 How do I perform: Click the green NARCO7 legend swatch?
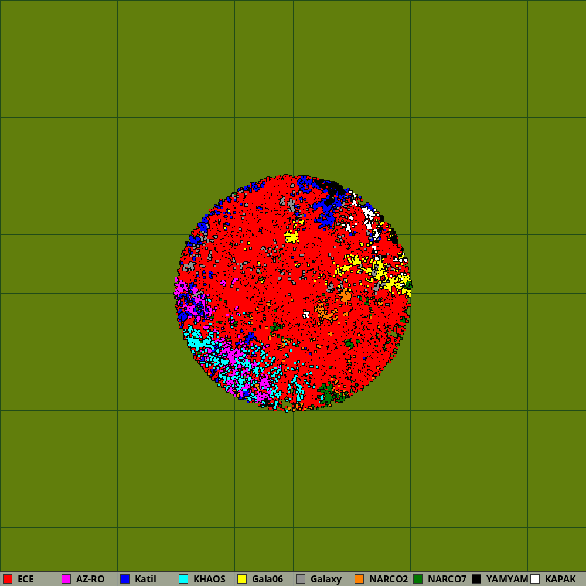[x=418, y=579]
